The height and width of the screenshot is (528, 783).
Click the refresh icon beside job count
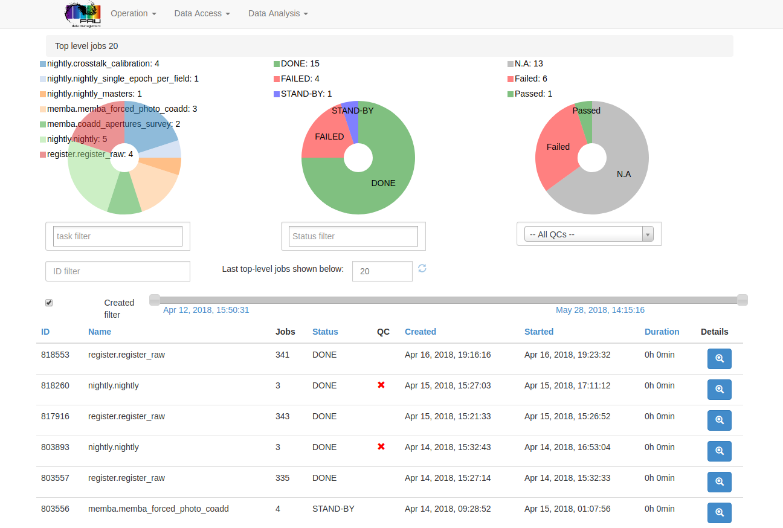[x=422, y=268]
